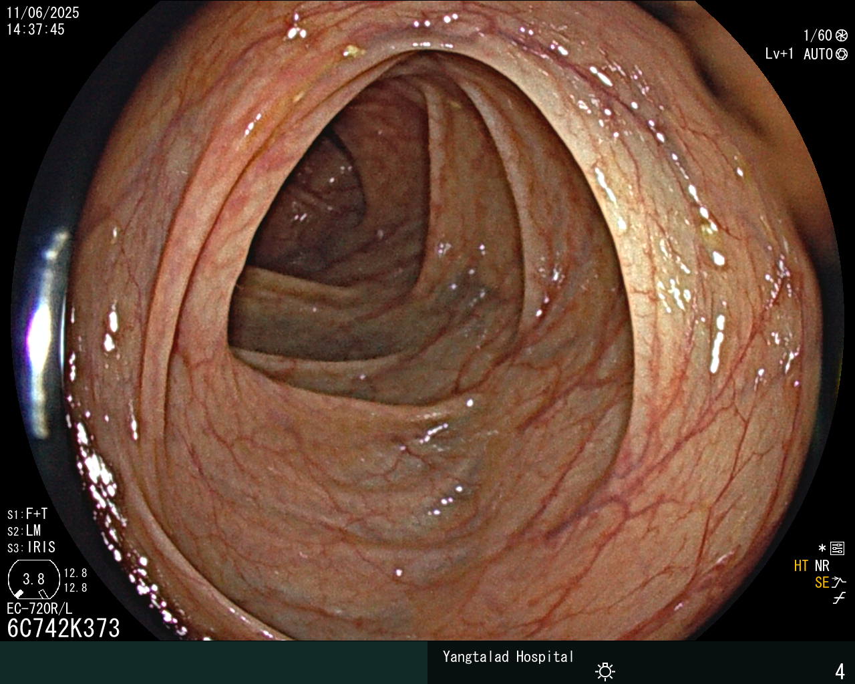Click the SE enhancement indicator
This screenshot has width=855, height=684.
tap(822, 582)
